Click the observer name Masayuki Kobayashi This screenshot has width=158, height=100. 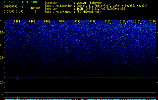(x=90, y=3)
